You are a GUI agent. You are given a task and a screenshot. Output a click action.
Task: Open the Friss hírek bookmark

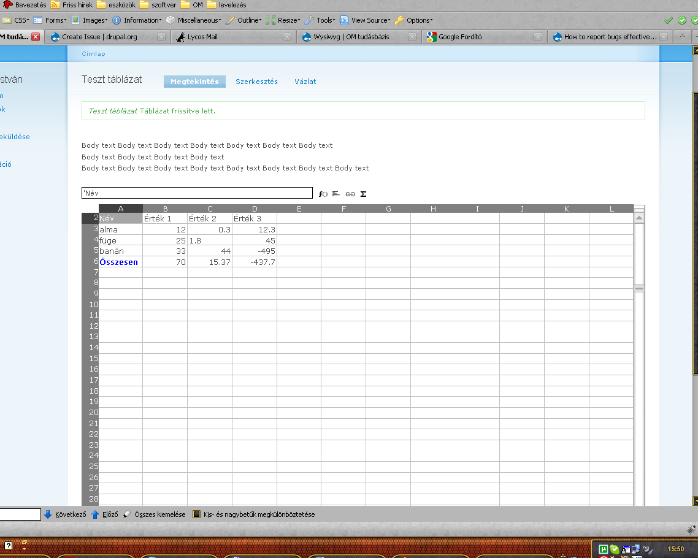click(x=77, y=5)
